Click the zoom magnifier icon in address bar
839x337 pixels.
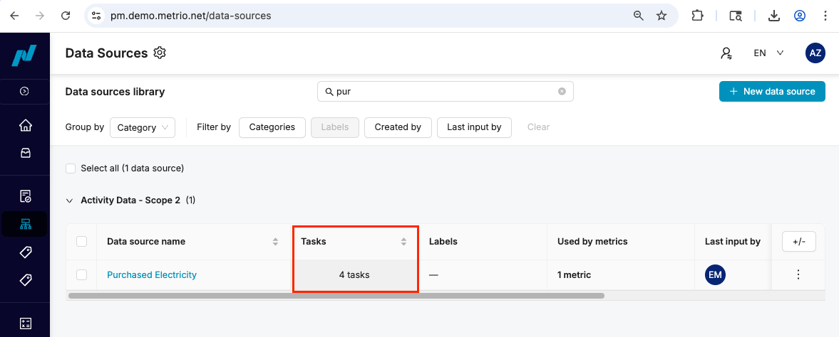639,16
